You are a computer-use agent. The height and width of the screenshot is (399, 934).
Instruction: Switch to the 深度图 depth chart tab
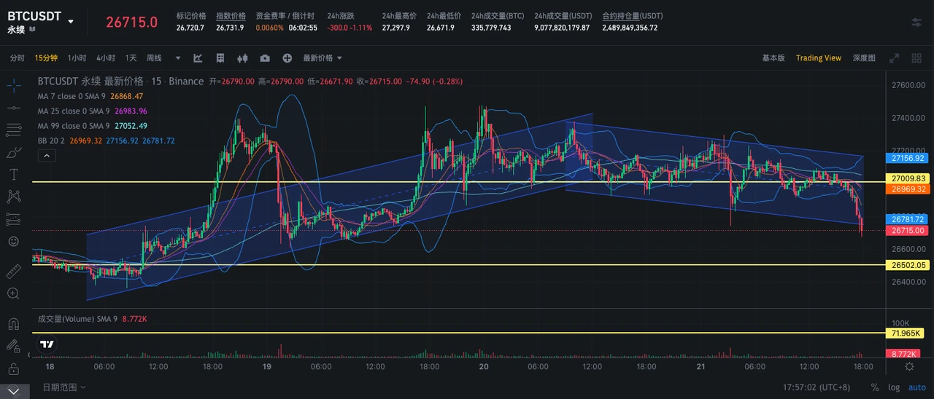[x=864, y=58]
